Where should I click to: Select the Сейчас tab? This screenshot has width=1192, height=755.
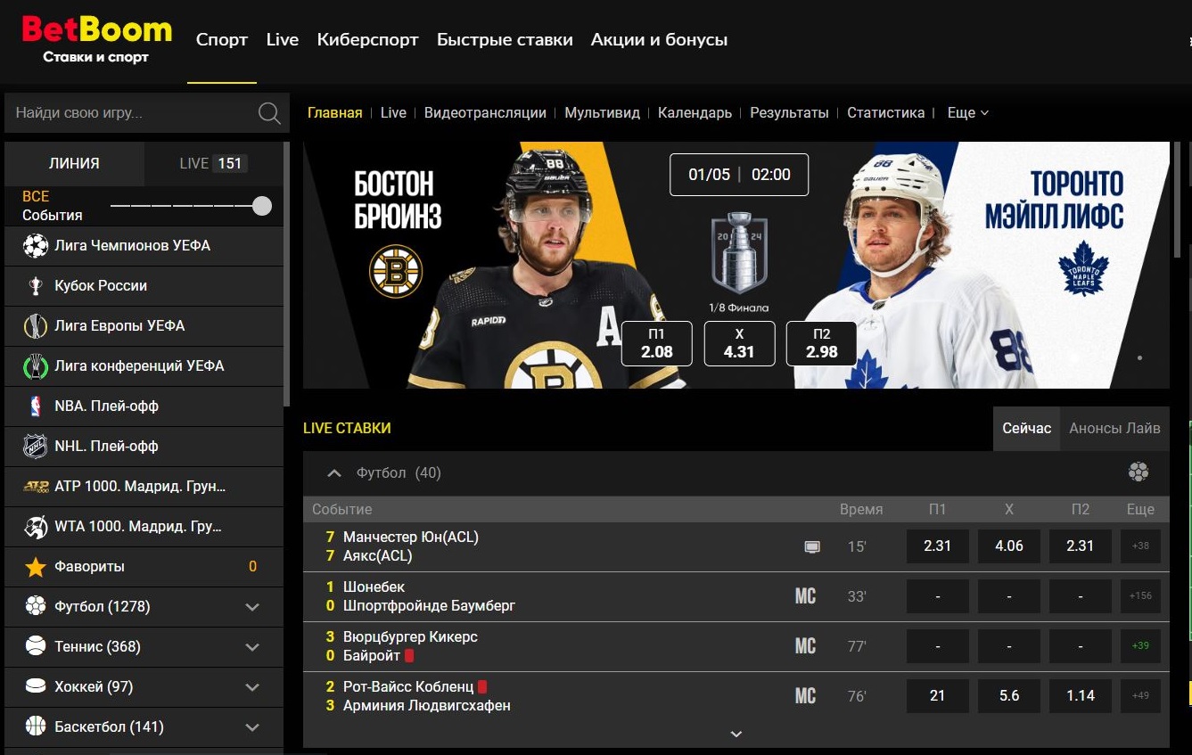tap(1026, 429)
